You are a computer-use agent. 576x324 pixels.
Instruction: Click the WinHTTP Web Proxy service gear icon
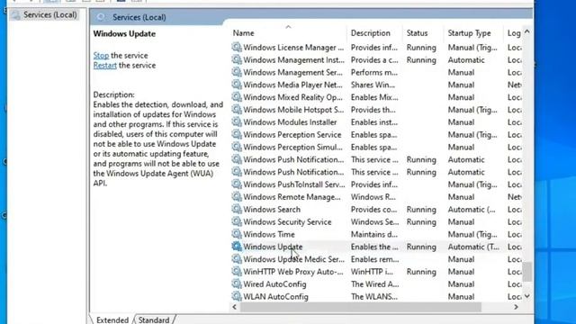point(237,272)
